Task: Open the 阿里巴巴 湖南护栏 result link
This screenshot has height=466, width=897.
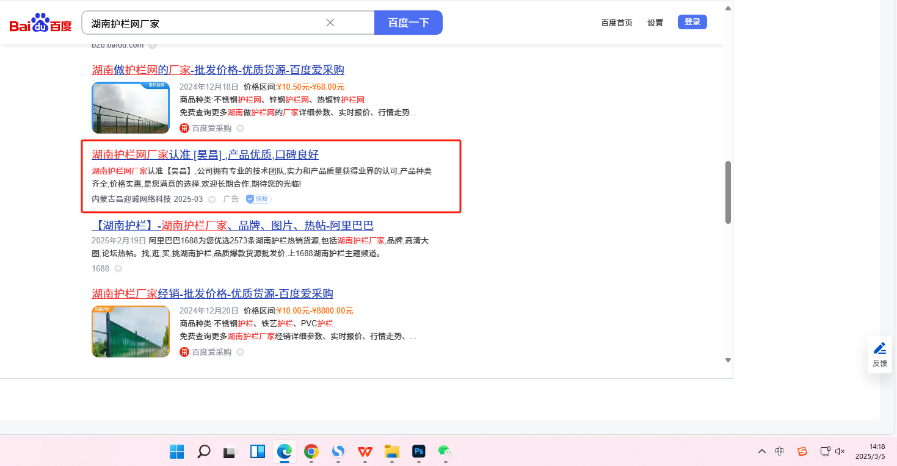Action: coord(232,226)
